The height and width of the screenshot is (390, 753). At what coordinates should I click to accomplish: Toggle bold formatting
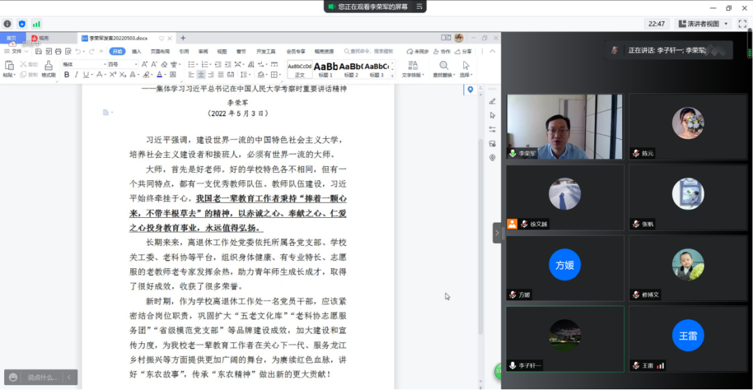[67, 75]
